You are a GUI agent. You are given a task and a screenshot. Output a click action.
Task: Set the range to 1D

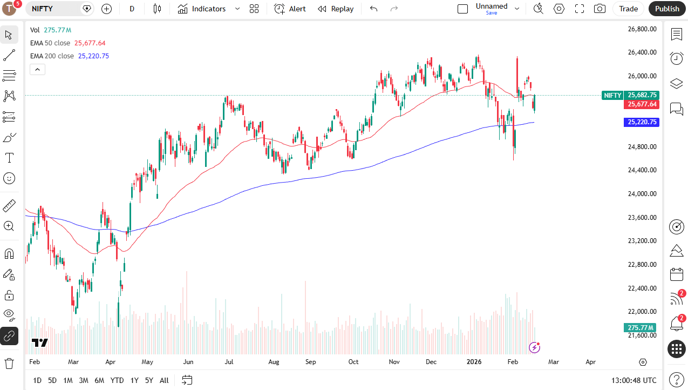point(37,380)
